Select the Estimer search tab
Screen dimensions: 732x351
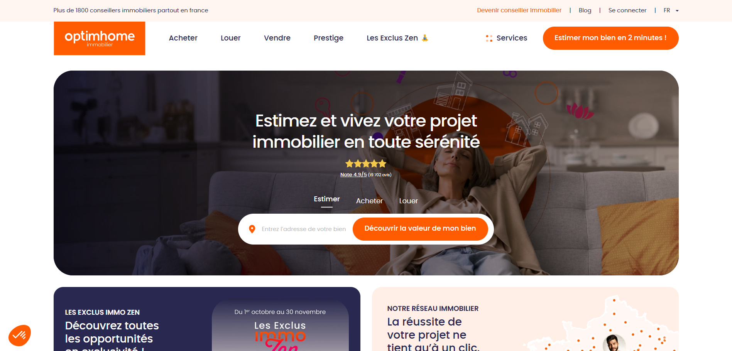tap(326, 199)
